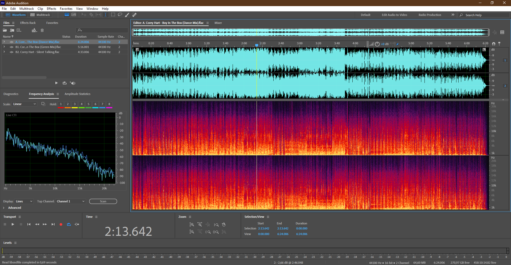Open the Display Lines dropdown
511x265 pixels.
[24, 201]
